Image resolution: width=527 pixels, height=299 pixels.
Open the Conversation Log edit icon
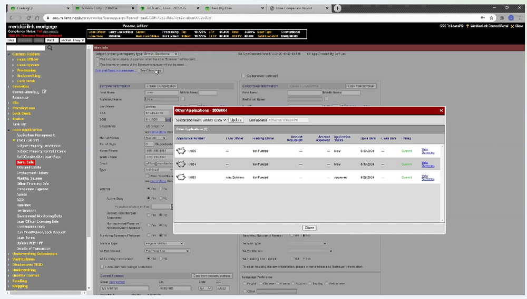(x=44, y=91)
